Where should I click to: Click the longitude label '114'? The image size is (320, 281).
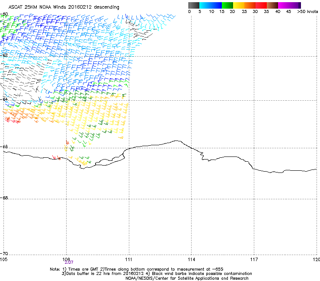coord(191,259)
